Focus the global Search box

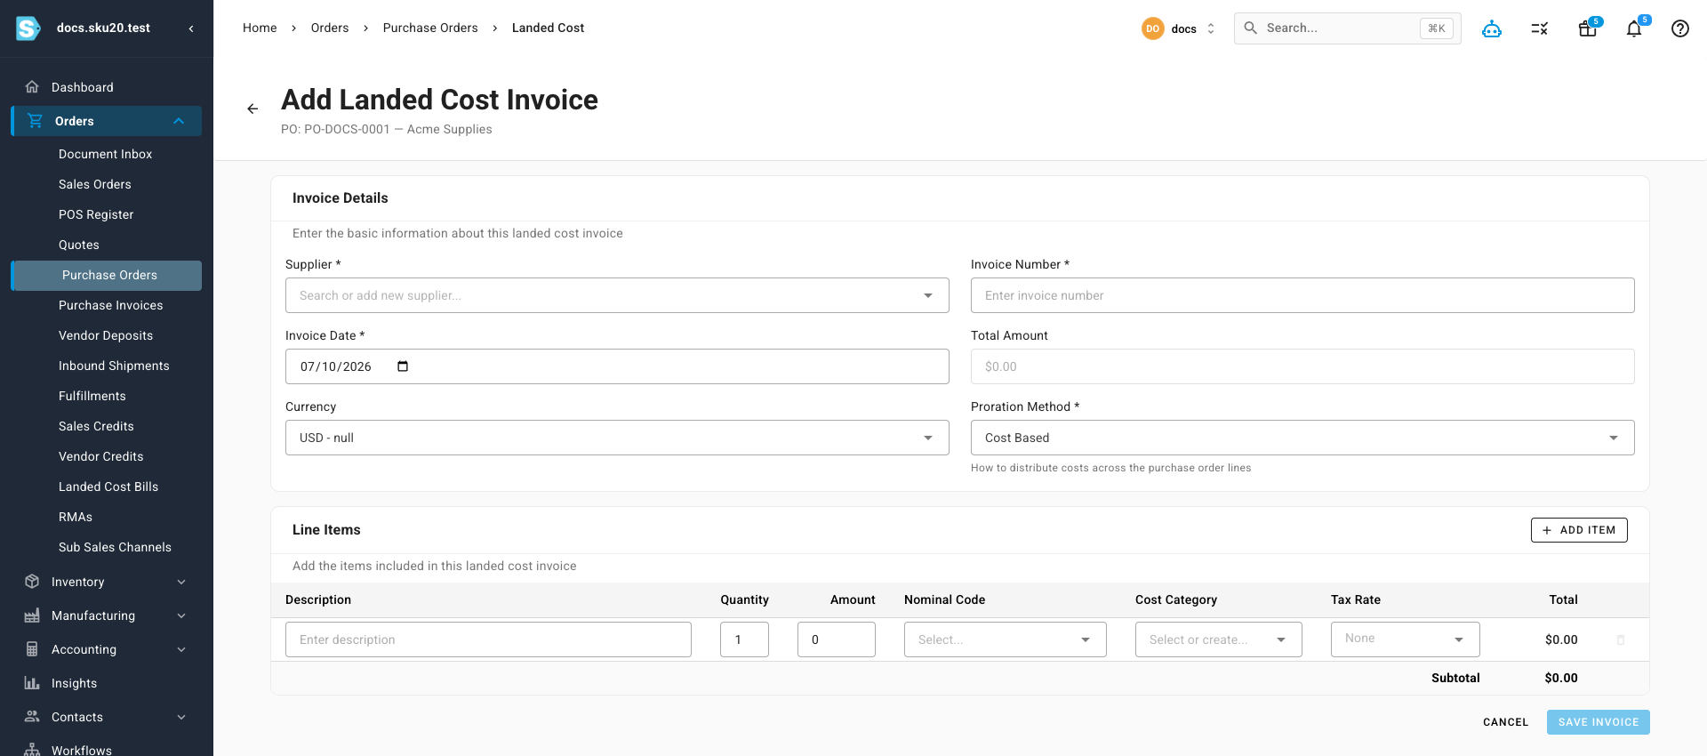click(1348, 28)
